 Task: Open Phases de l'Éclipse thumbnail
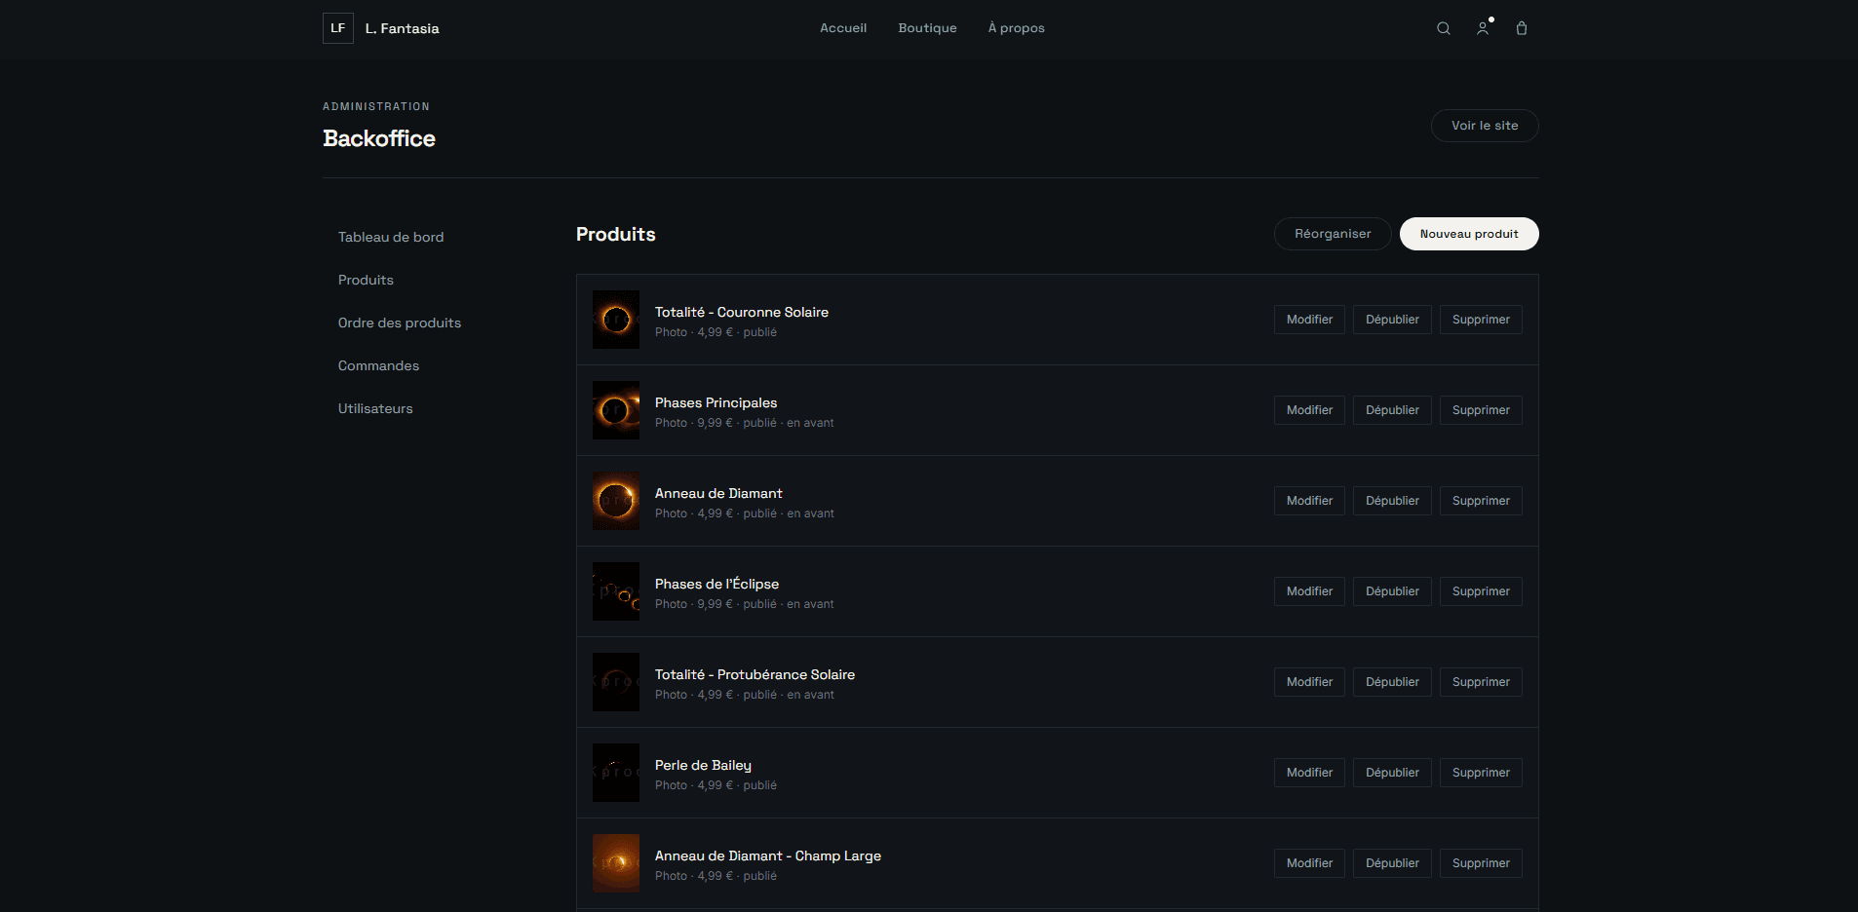(x=616, y=591)
